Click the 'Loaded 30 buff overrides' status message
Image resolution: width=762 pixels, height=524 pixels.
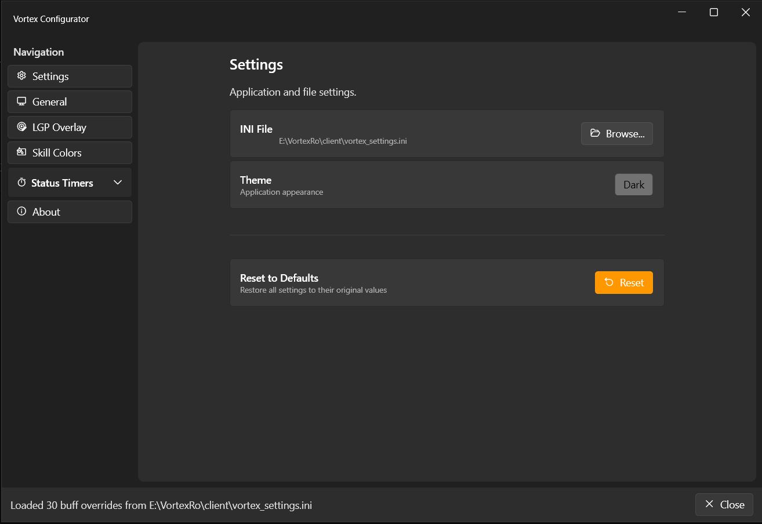point(161,505)
